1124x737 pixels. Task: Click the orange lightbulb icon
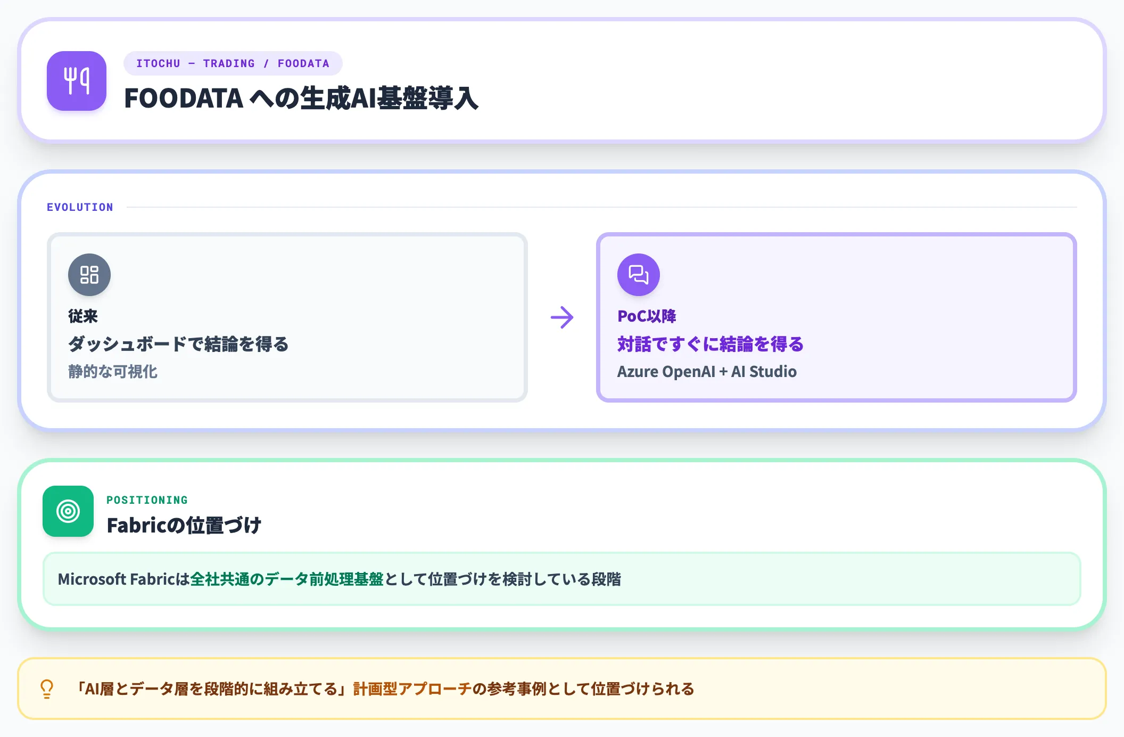(47, 689)
